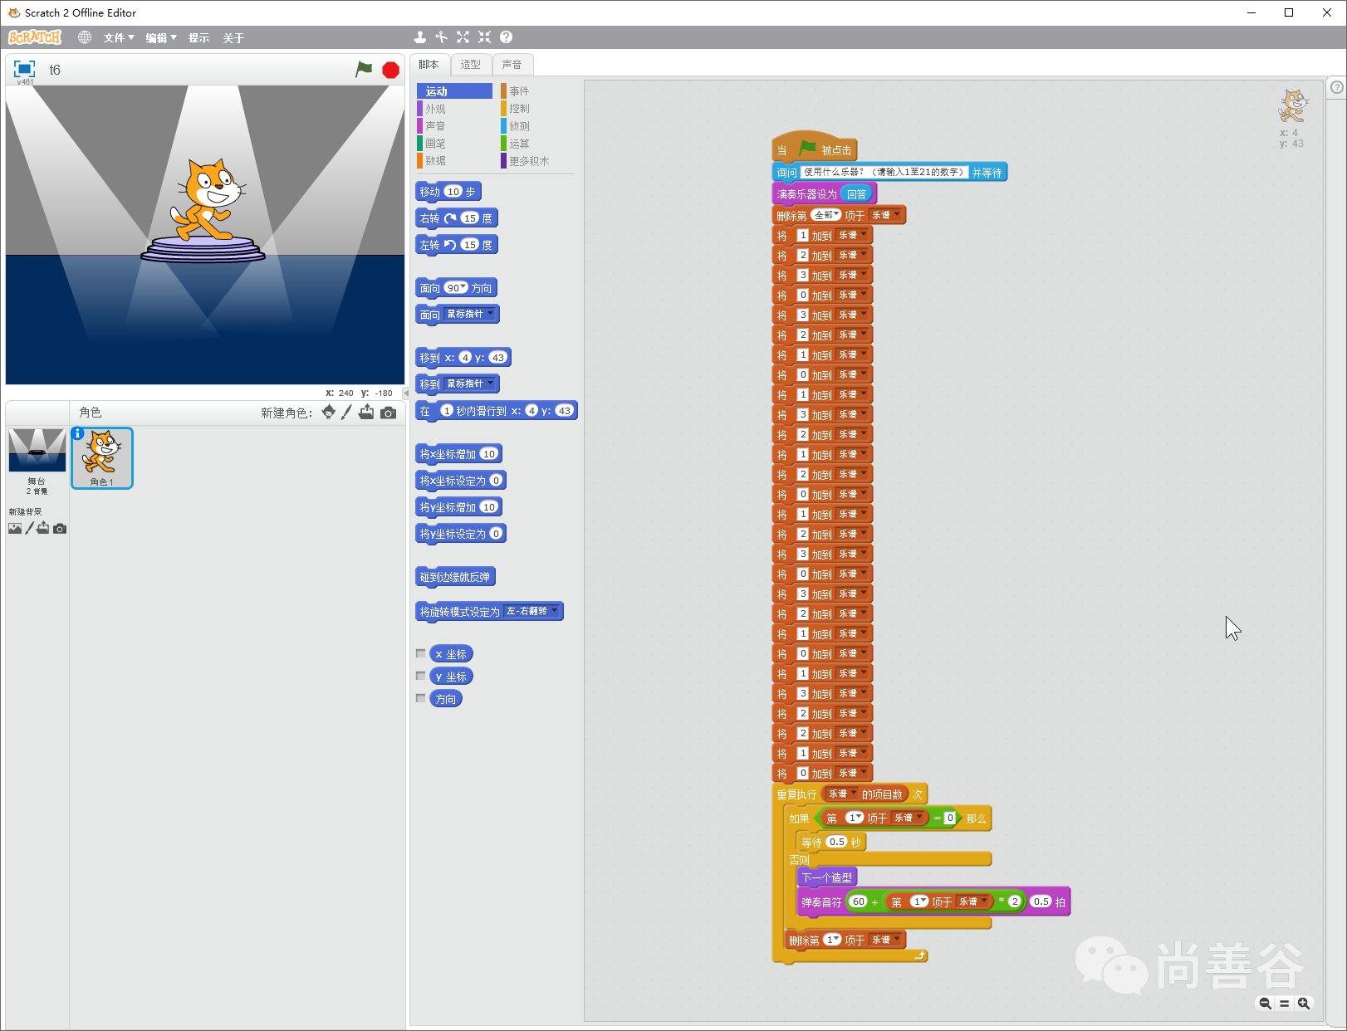The image size is (1347, 1031).
Task: Open the help panel question mark at right edge
Action: [1337, 86]
